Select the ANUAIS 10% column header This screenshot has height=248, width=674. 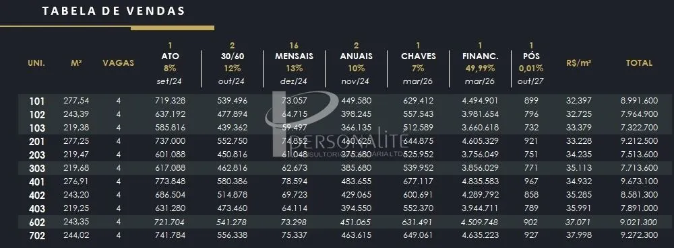click(357, 63)
